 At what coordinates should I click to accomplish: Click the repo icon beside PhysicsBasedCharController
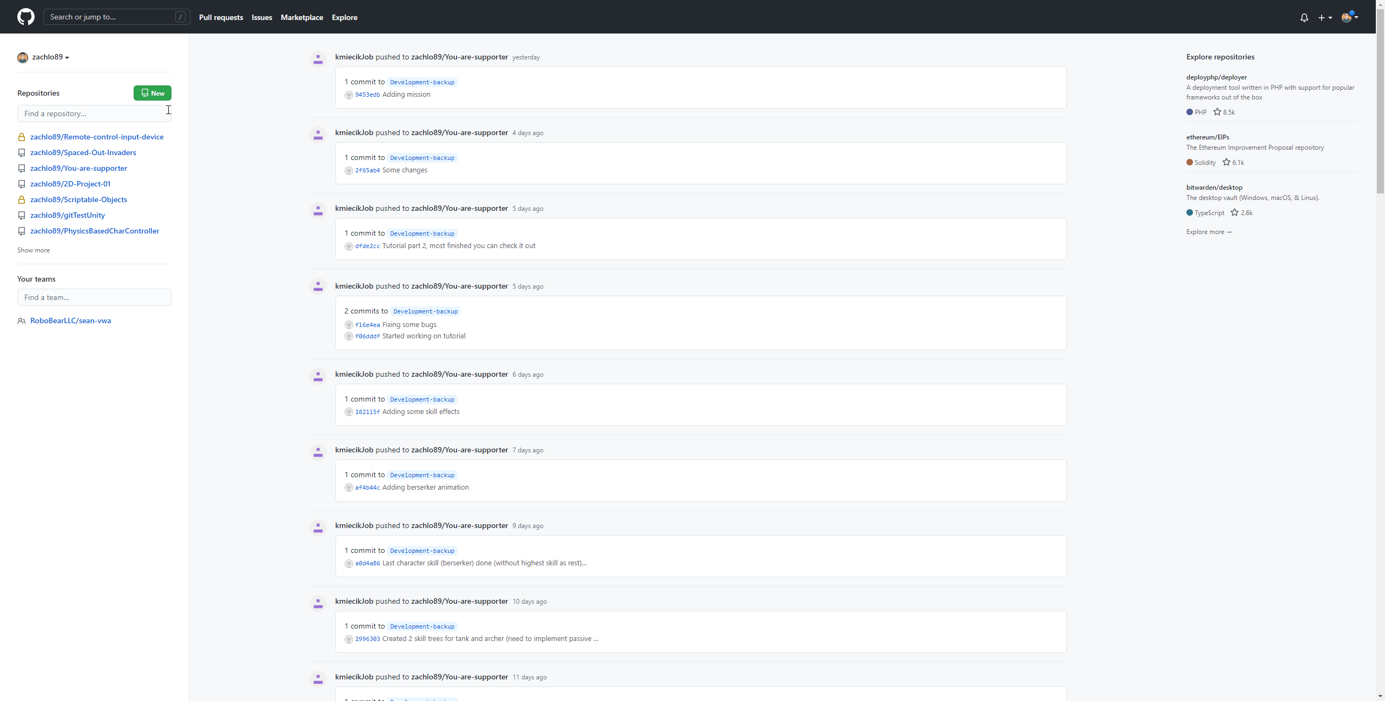[x=22, y=231]
